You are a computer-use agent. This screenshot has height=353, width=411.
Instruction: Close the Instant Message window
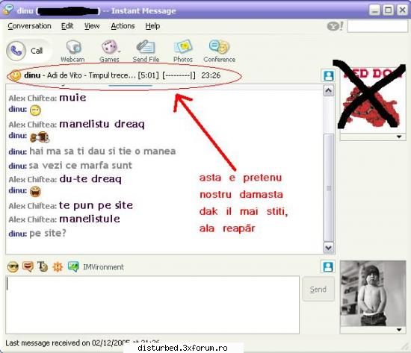402,10
